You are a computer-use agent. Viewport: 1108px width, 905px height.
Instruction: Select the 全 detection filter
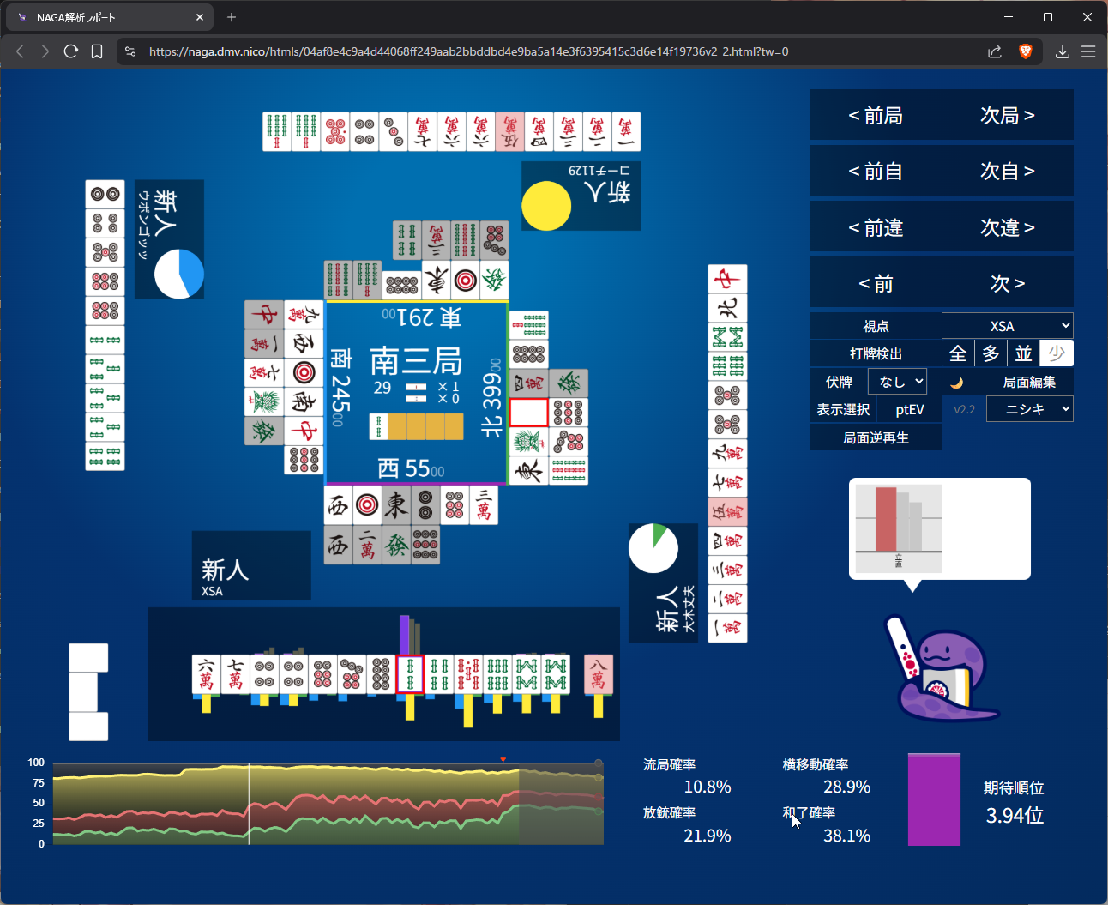pos(958,353)
